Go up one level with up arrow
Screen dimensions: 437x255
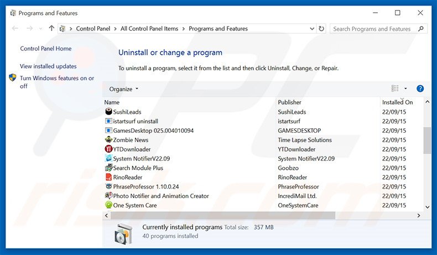pos(51,28)
